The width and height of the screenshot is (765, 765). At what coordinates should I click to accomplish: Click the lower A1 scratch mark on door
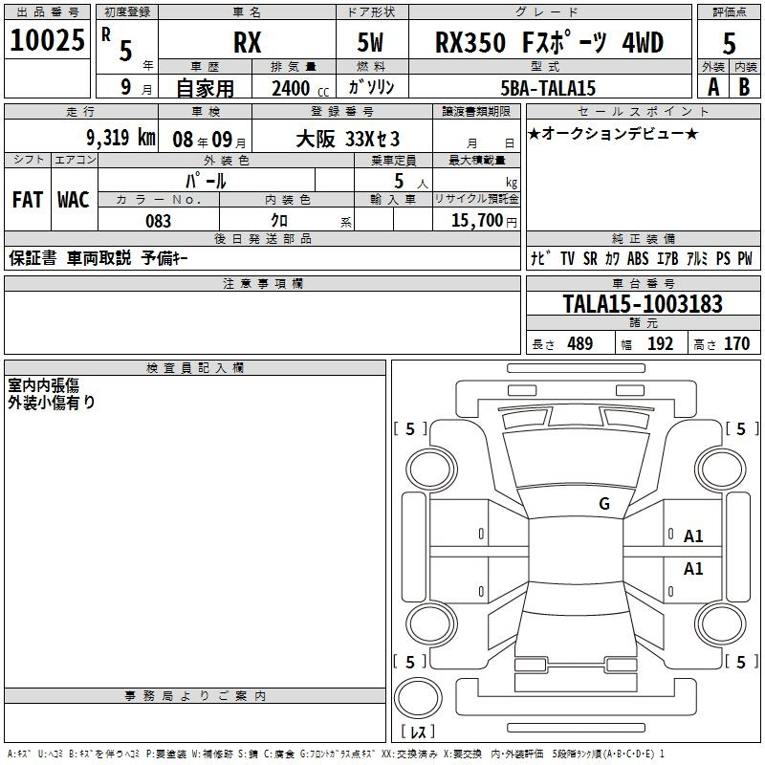[693, 568]
